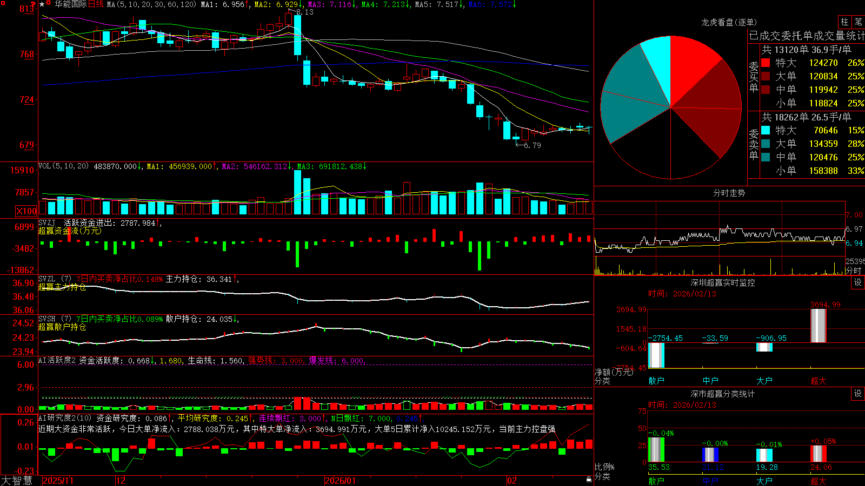Click dark red swatch for 大单 buy orders
The width and height of the screenshot is (865, 486).
pyautogui.click(x=766, y=76)
